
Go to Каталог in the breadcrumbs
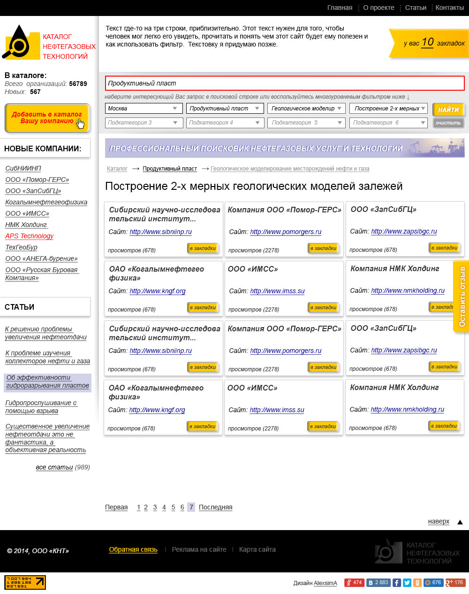pyautogui.click(x=117, y=169)
